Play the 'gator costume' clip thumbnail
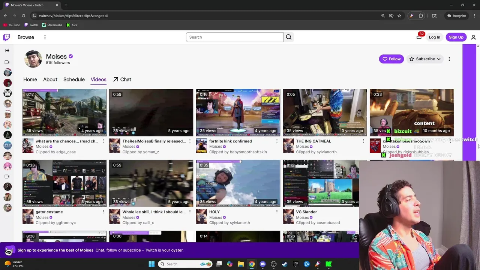The width and height of the screenshot is (480, 270). click(x=64, y=183)
